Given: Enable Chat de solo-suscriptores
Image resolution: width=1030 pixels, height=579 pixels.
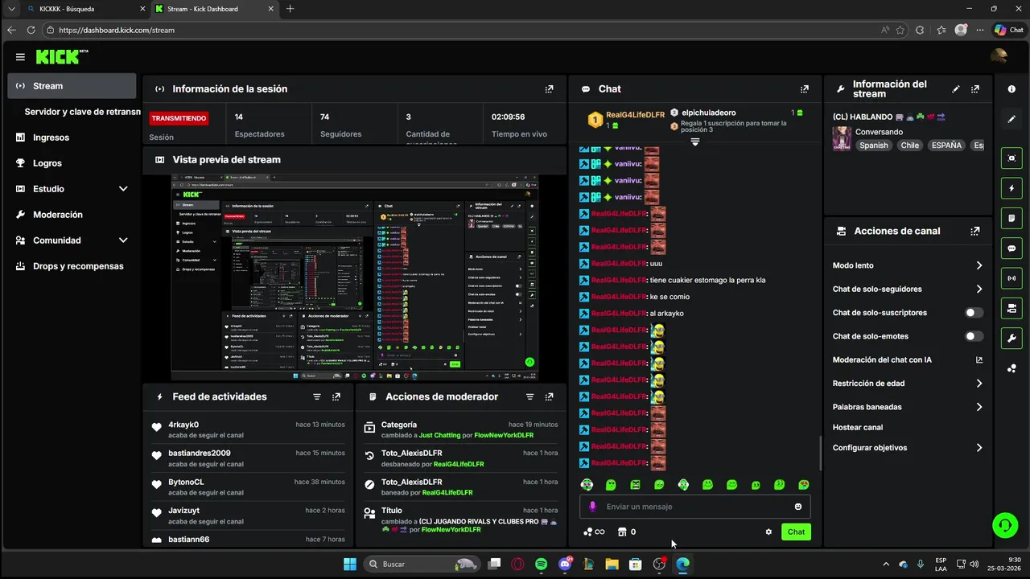Looking at the screenshot, I should point(974,313).
